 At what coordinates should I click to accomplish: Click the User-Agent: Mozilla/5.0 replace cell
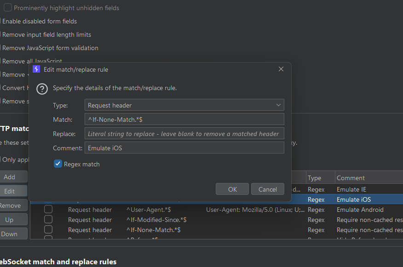(x=255, y=210)
